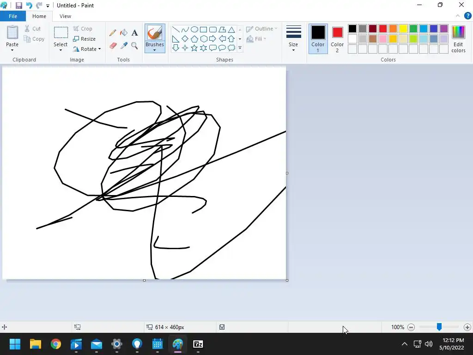473x355 pixels.
Task: Select the Eraser tool
Action: coord(113,46)
